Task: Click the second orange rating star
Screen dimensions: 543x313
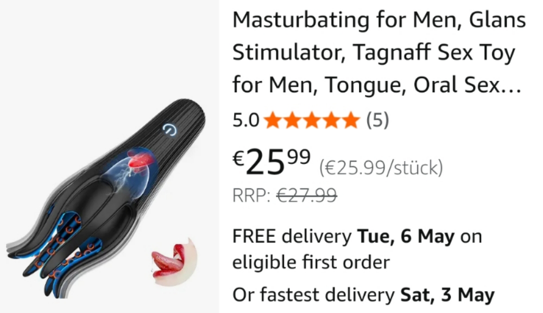Action: pos(292,120)
